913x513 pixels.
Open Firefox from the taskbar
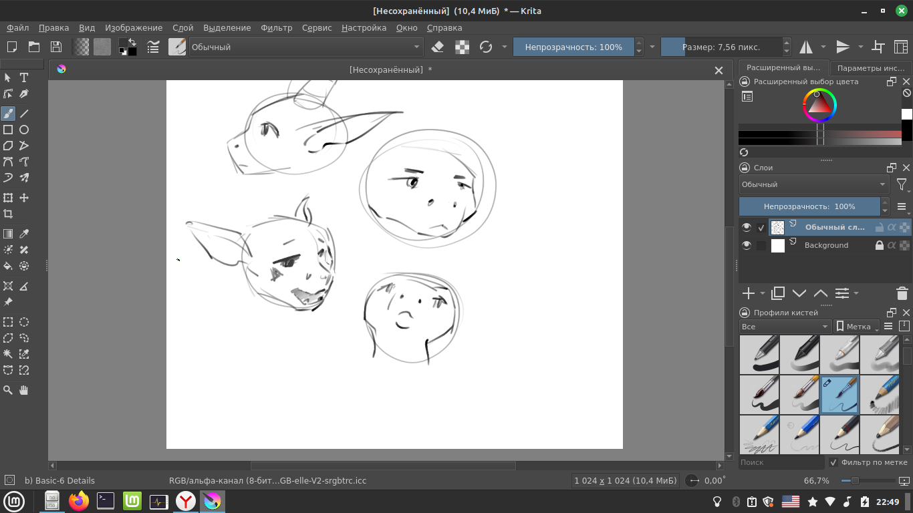(79, 501)
